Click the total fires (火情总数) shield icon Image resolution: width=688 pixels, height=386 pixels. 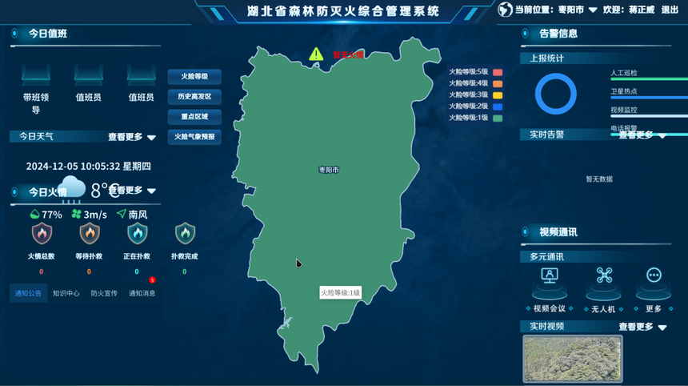[41, 234]
